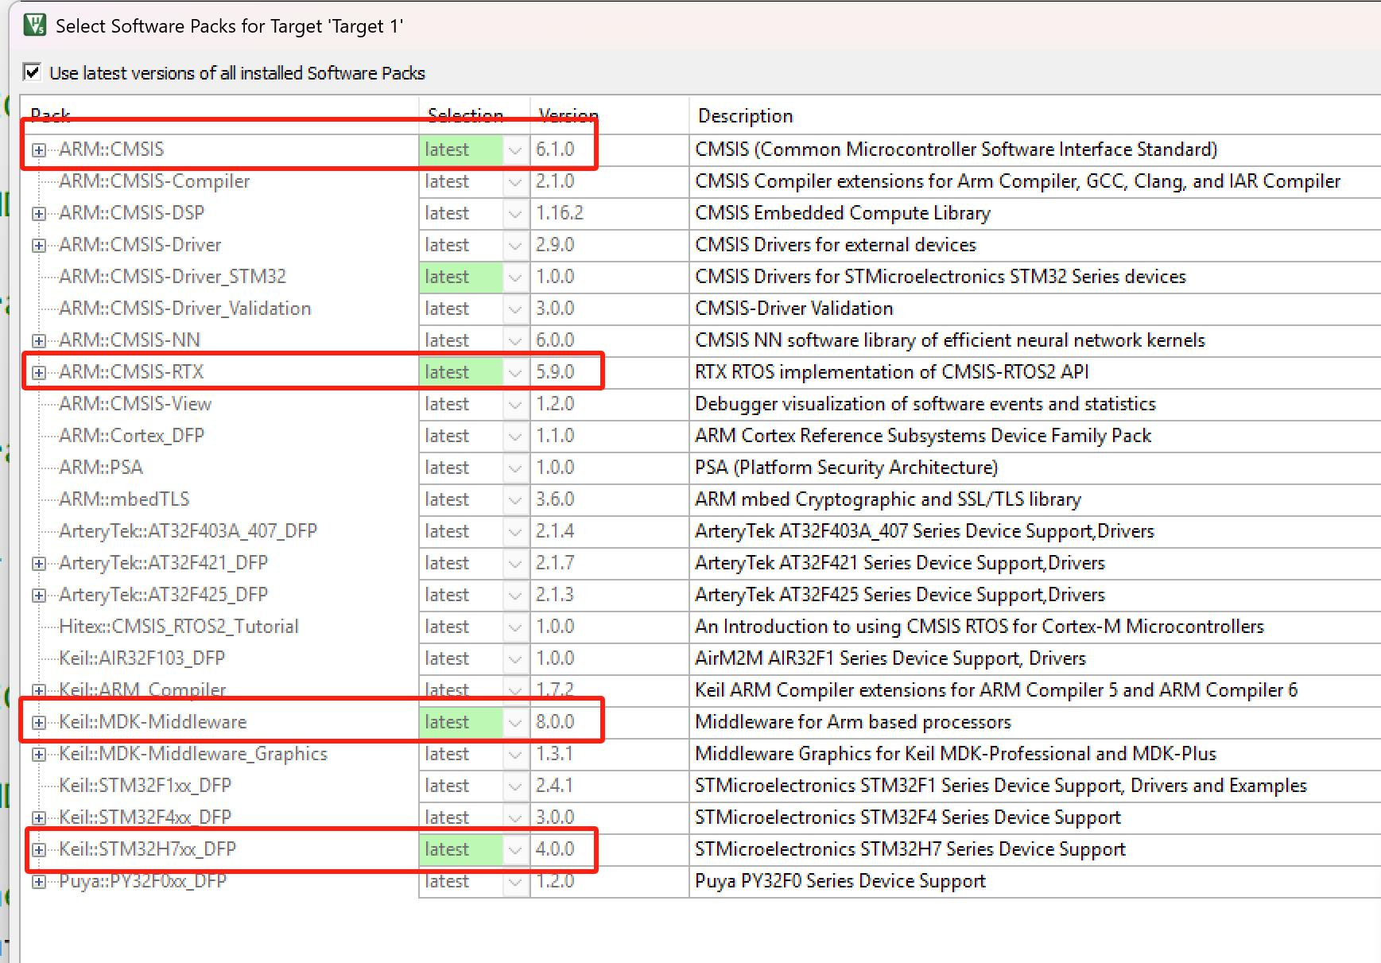
Task: Click description 'CMSIS-Driver Validation'
Action: pyautogui.click(x=794, y=309)
